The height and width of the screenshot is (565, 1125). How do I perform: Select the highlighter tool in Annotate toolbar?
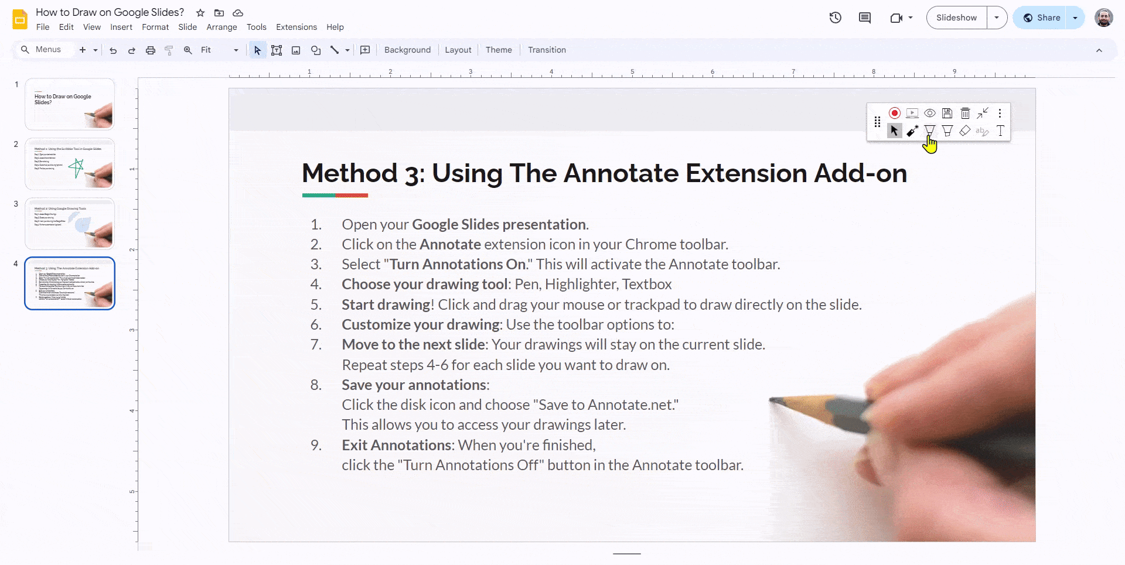tap(948, 131)
